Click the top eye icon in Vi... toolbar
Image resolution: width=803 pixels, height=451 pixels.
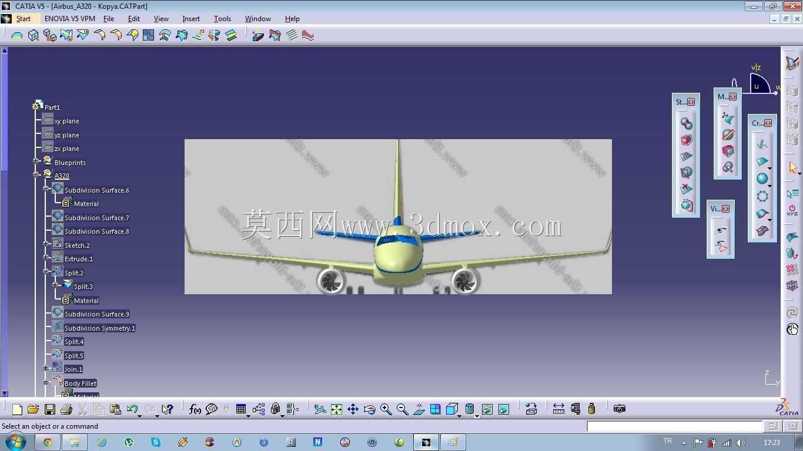[721, 230]
